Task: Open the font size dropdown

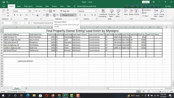Action: click(34, 11)
